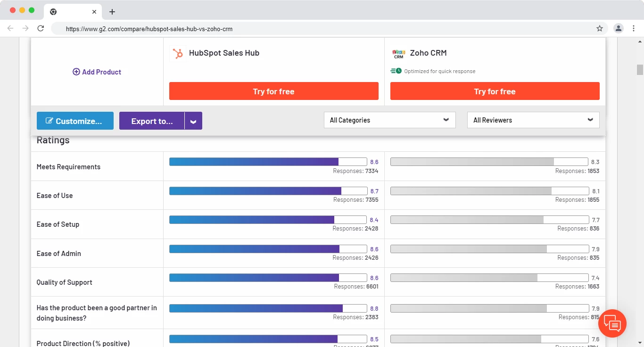The image size is (644, 347).
Task: Click the Zoho CRM logo icon
Action: coord(398,54)
